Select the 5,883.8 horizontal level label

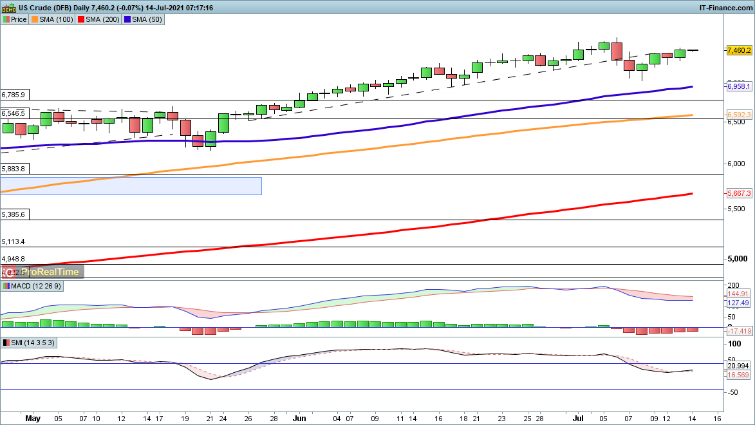coord(14,169)
